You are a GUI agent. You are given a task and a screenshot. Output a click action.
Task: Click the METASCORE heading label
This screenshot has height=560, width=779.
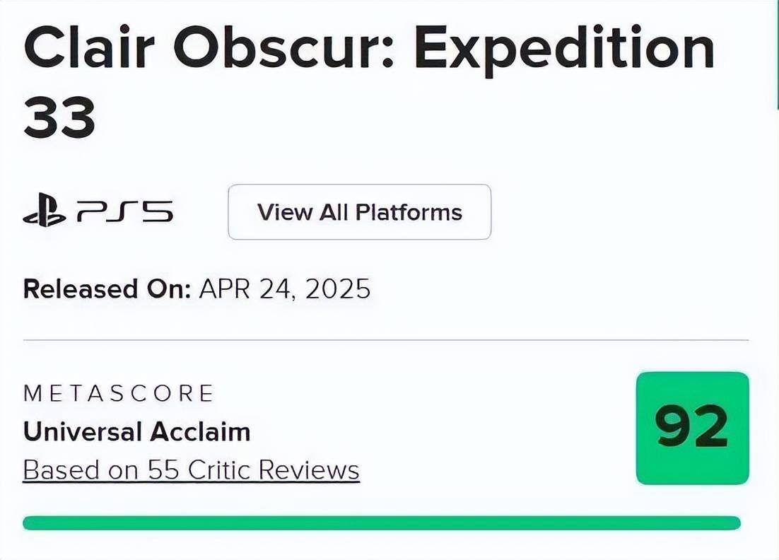point(118,393)
